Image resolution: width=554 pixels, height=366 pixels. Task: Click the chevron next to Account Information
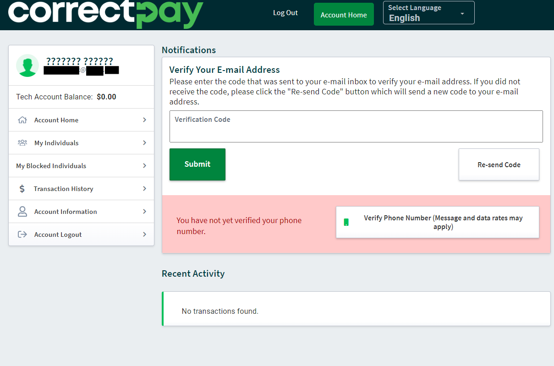(x=144, y=212)
